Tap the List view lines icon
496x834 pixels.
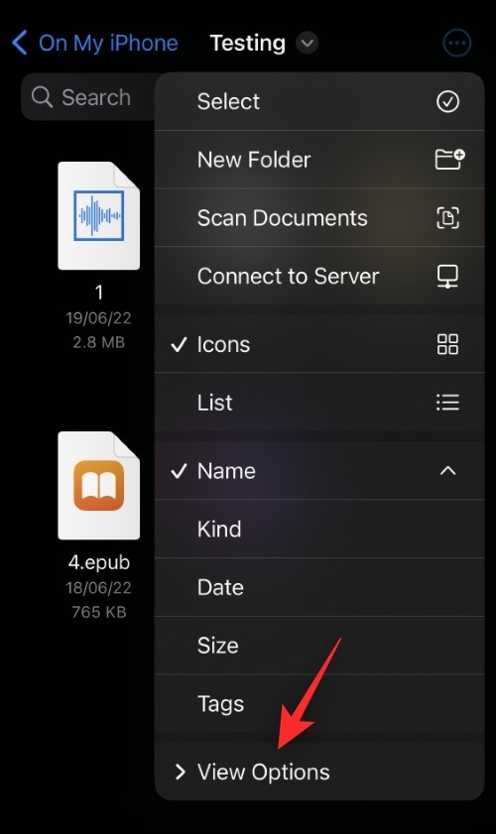(447, 402)
